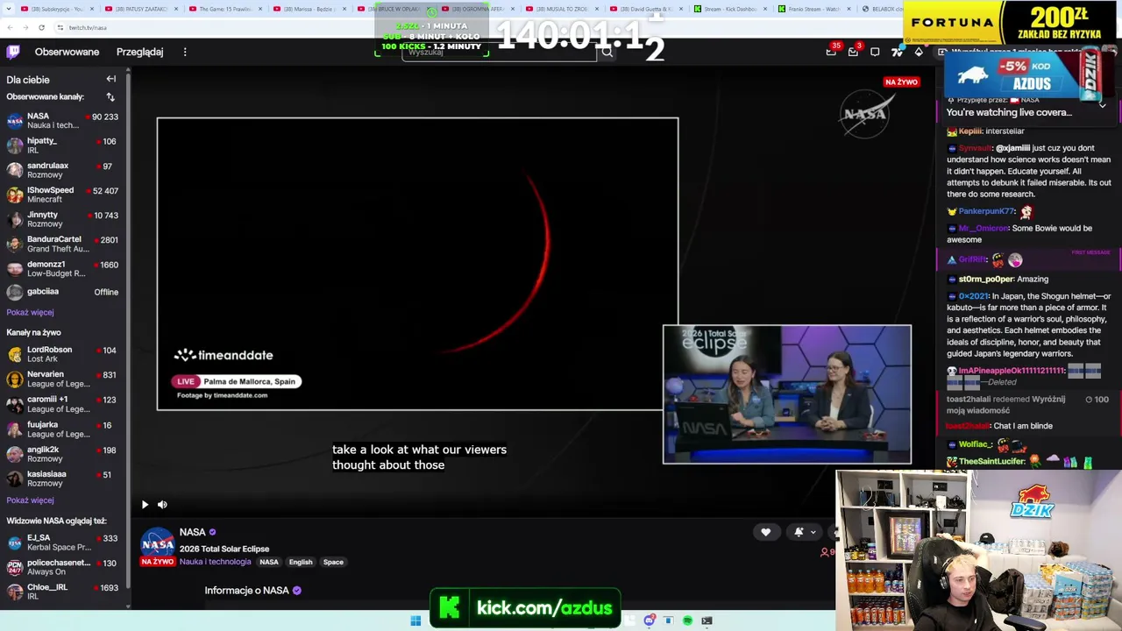This screenshot has width=1122, height=631.
Task: Click the twitch.tv/nasa address bar
Action: [480, 27]
